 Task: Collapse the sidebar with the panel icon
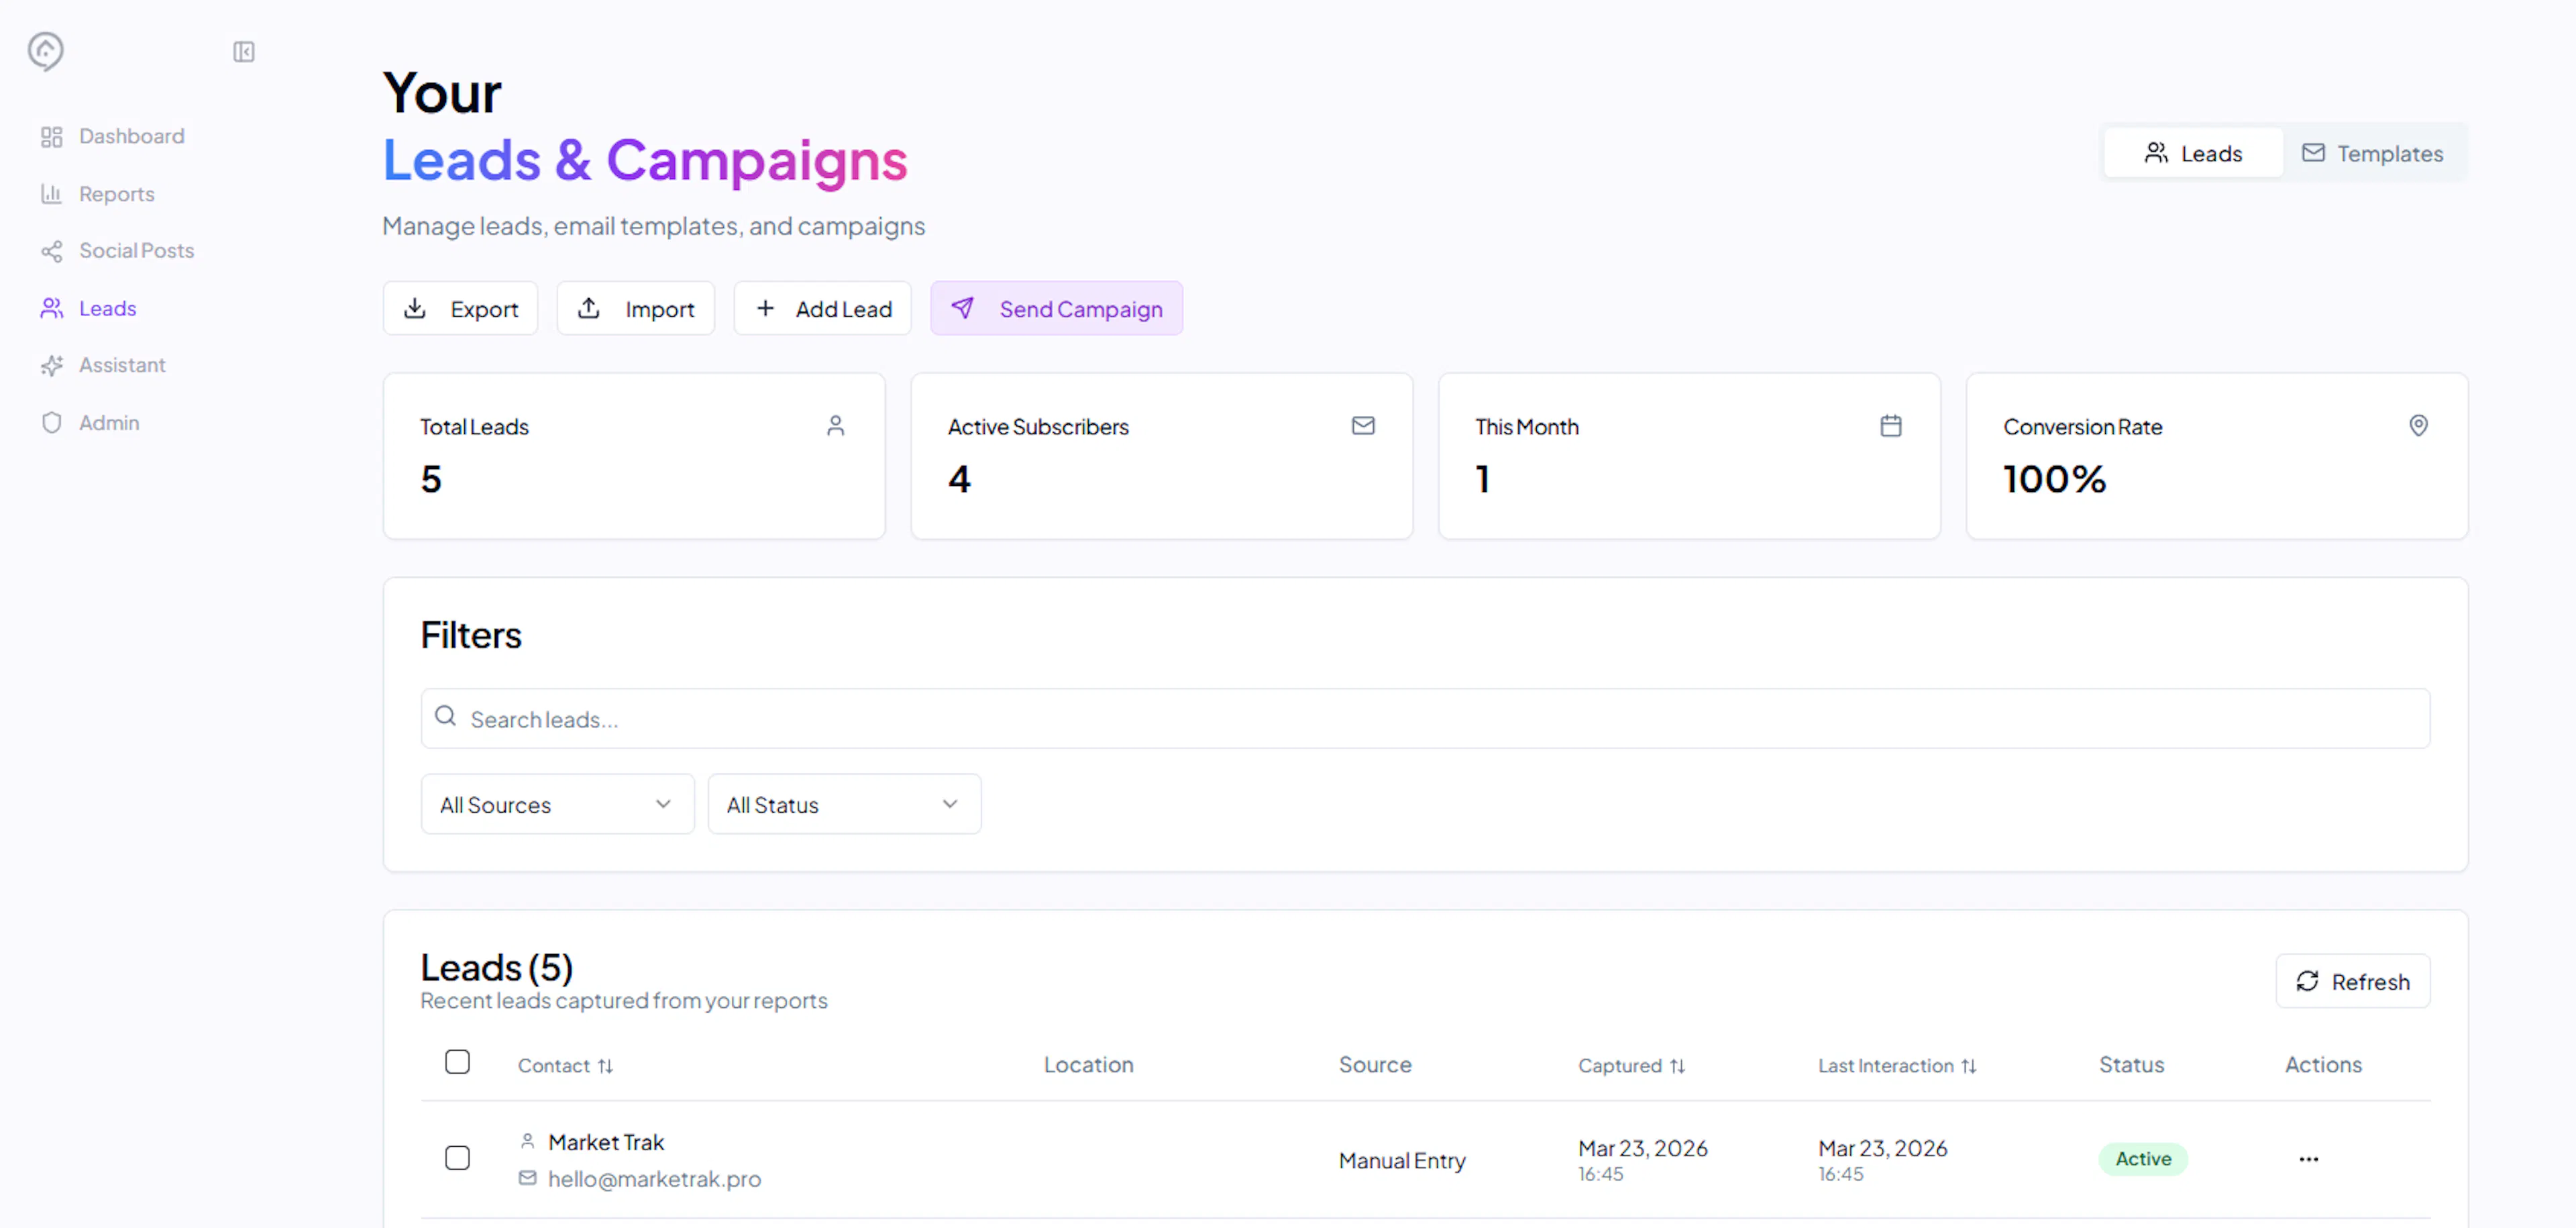coord(243,52)
